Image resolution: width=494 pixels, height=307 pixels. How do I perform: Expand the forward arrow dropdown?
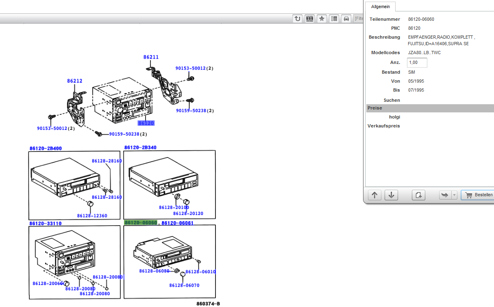(x=455, y=195)
